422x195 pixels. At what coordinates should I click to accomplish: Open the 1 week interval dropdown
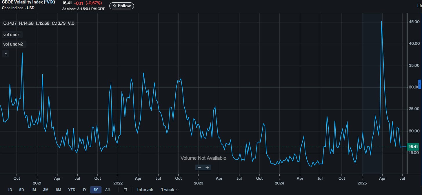tap(170, 189)
